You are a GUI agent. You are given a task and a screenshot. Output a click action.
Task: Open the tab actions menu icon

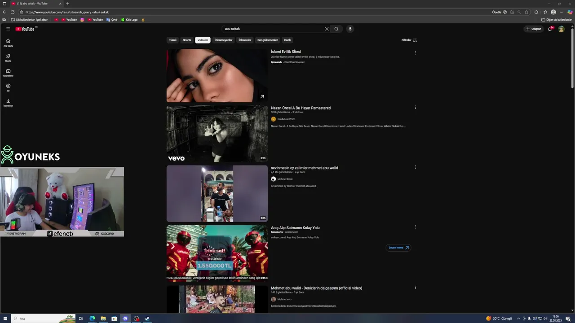coord(4,4)
